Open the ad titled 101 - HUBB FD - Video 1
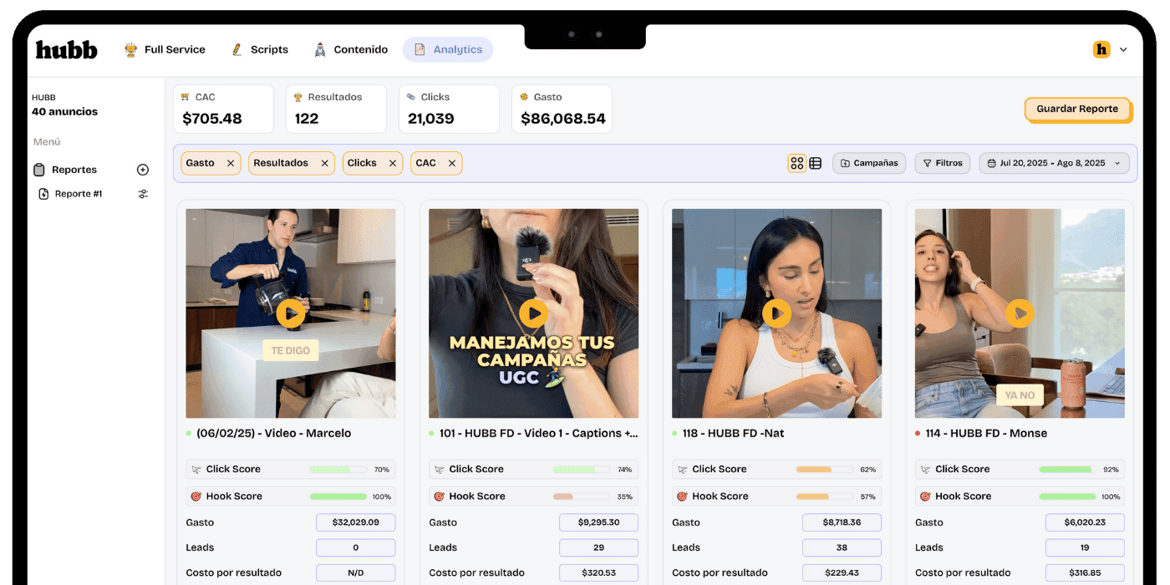 click(x=538, y=433)
